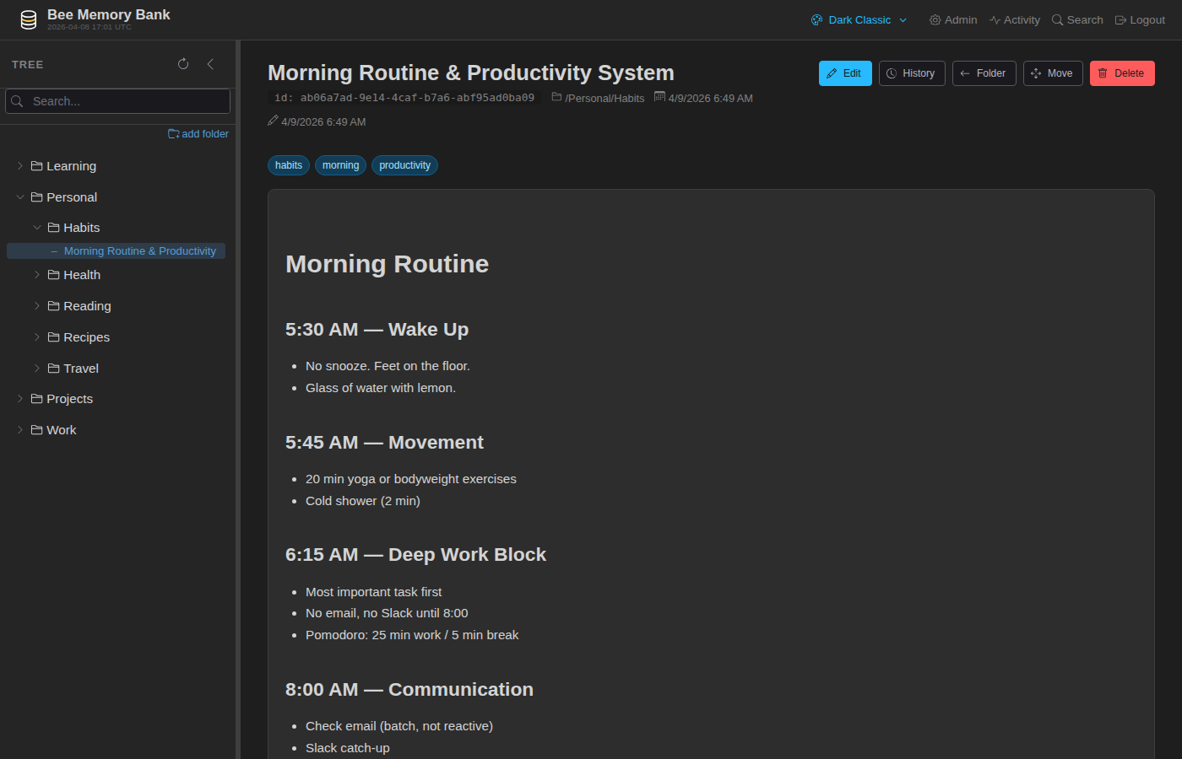Open Search from the top navigation
This screenshot has width=1182, height=759.
click(1077, 20)
